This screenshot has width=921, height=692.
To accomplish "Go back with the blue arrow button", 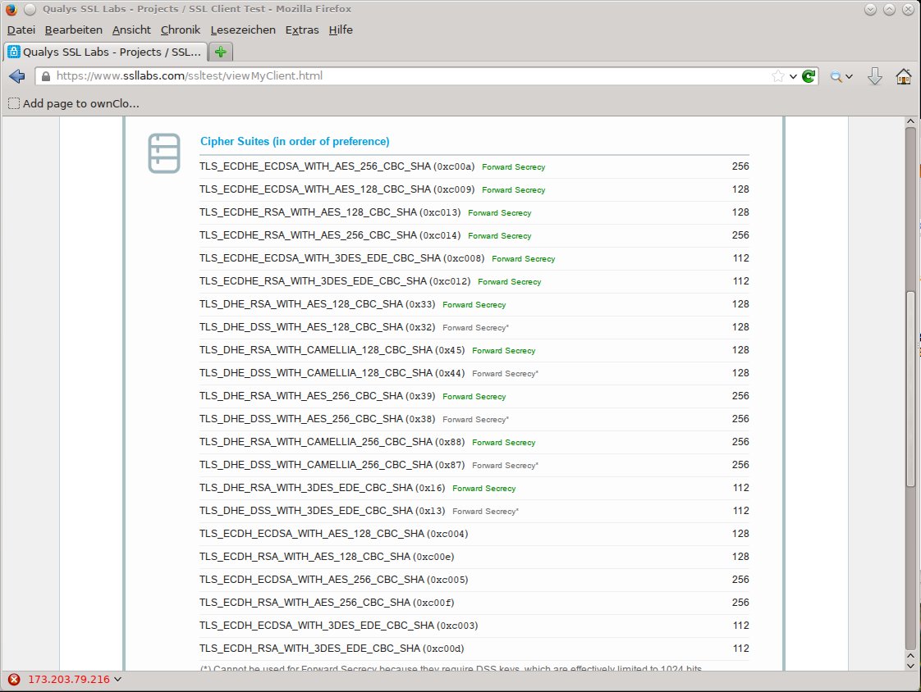I will 17,76.
